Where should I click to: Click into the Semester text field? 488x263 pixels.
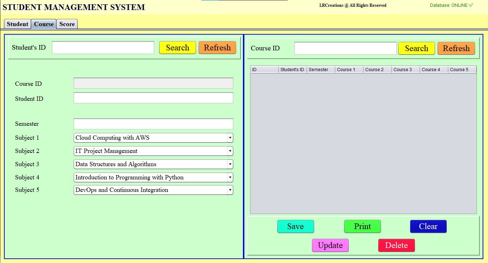click(153, 124)
